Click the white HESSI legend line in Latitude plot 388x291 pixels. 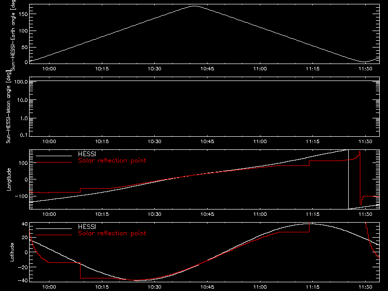click(54, 228)
